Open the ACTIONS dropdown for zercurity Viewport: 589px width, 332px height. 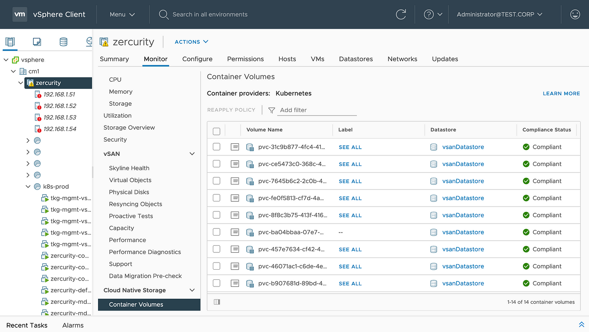[x=192, y=42]
